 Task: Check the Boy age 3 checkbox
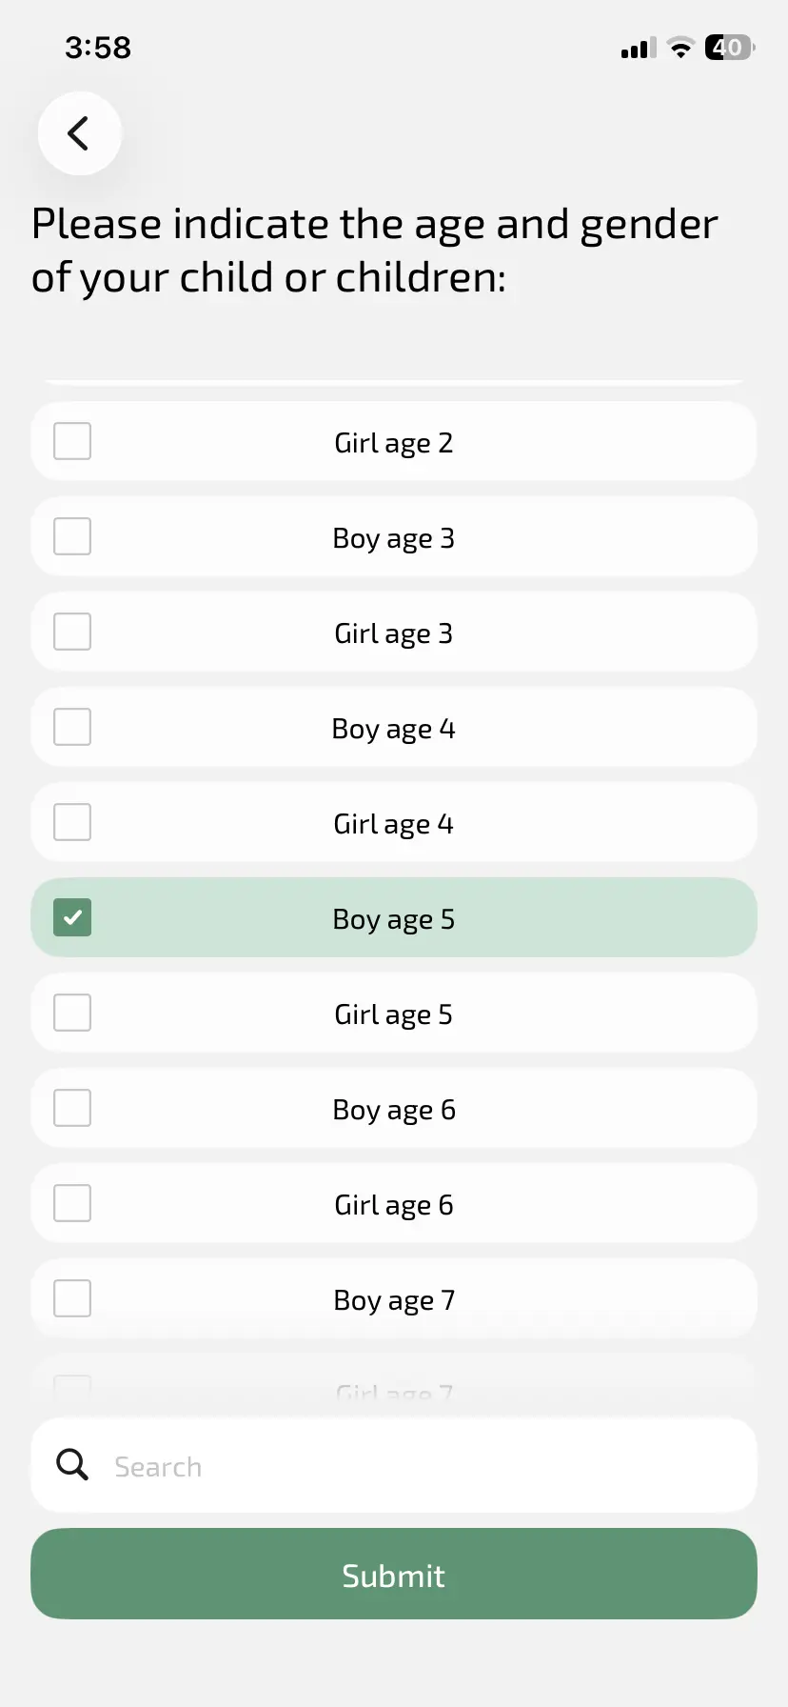[72, 536]
